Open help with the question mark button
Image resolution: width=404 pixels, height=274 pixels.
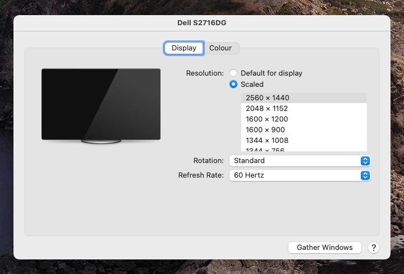374,248
